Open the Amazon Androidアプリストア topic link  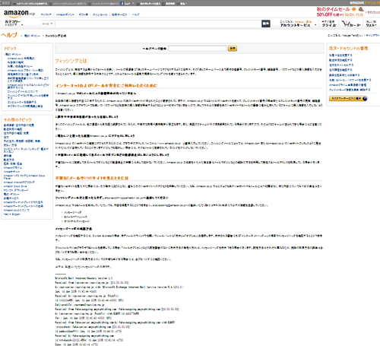(19, 182)
